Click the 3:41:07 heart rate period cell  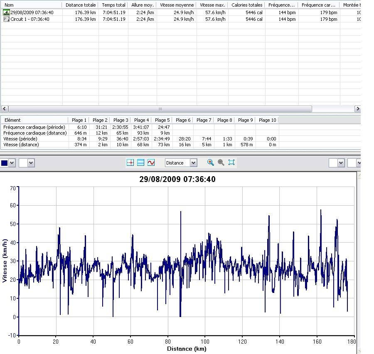coord(141,127)
